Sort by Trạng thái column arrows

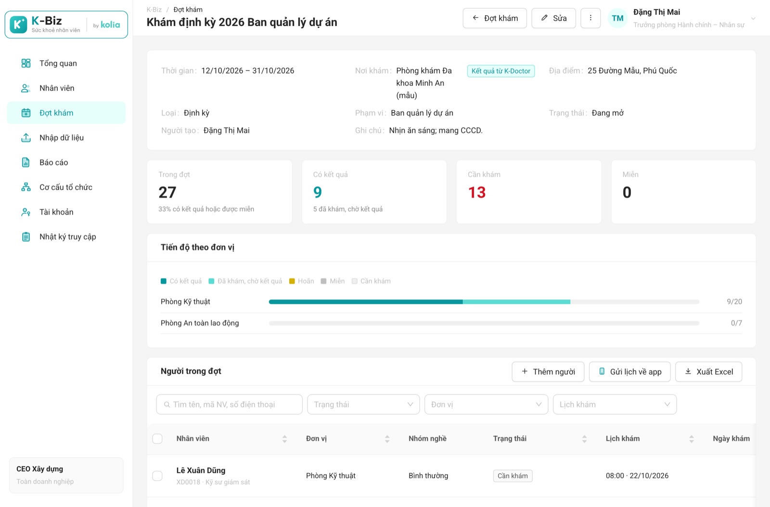[584, 439]
